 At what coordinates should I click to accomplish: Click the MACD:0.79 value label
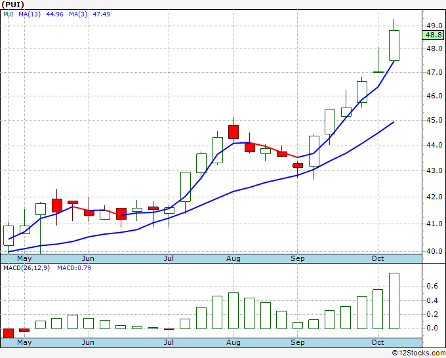[x=75, y=268]
